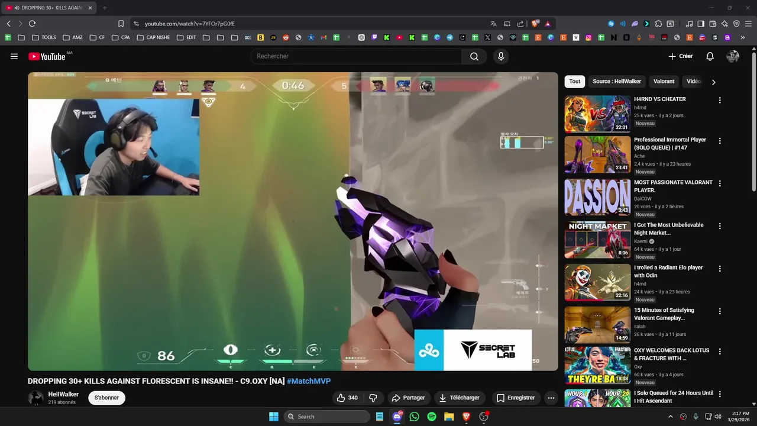757x426 pixels.
Task: Open the THEY'RE BACK Oxy thumbnail
Action: coord(597,365)
